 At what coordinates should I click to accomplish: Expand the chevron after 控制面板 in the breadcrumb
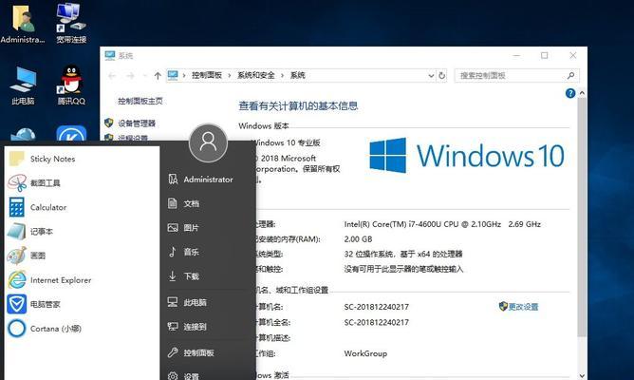[230, 76]
